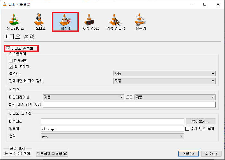Enable 순차 번호 부여 checkbox

click(187, 129)
